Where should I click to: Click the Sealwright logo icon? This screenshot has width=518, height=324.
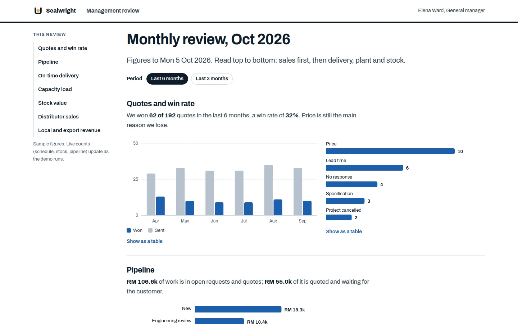point(38,10)
